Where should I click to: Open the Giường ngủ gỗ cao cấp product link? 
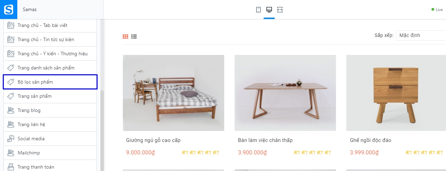coord(153,140)
